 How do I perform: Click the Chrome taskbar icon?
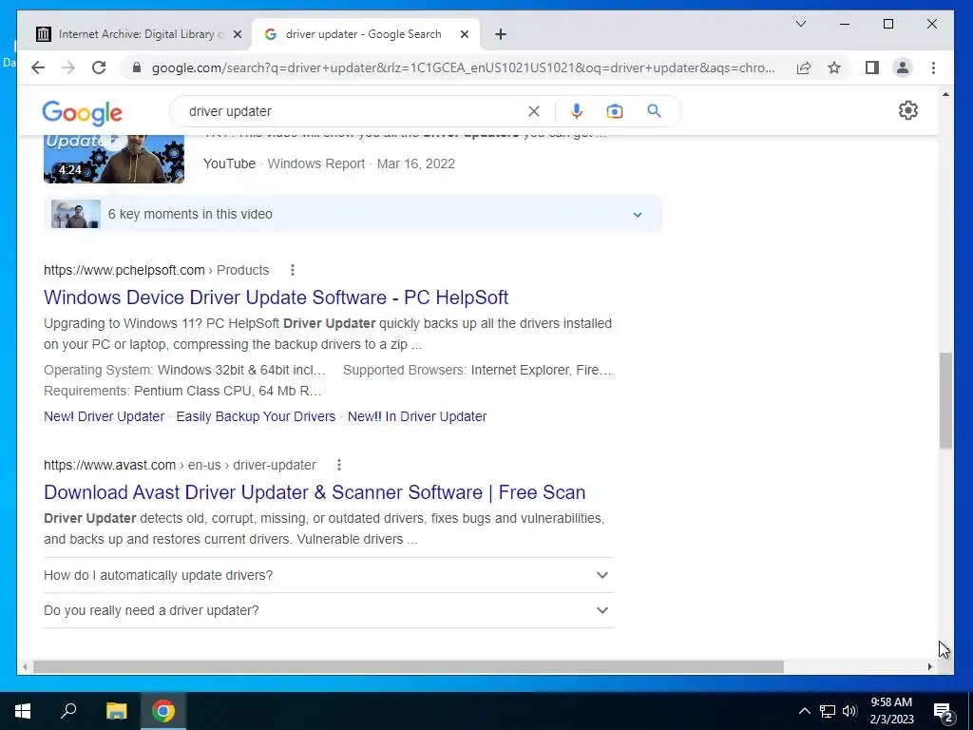pos(163,711)
